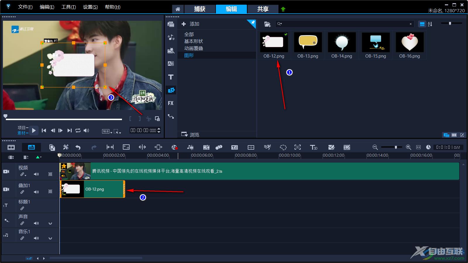Mute the 音乐1 track audio
Viewport: 468px width, 263px height.
coord(36,238)
